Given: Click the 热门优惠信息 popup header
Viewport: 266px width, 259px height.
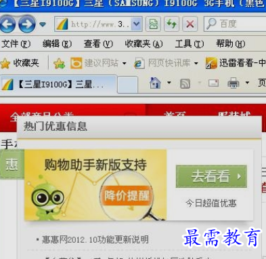Looking at the screenshot, I should click(139, 126).
